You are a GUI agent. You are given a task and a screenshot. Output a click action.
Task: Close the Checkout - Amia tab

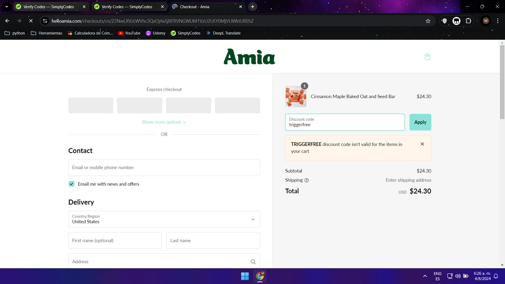(x=240, y=7)
